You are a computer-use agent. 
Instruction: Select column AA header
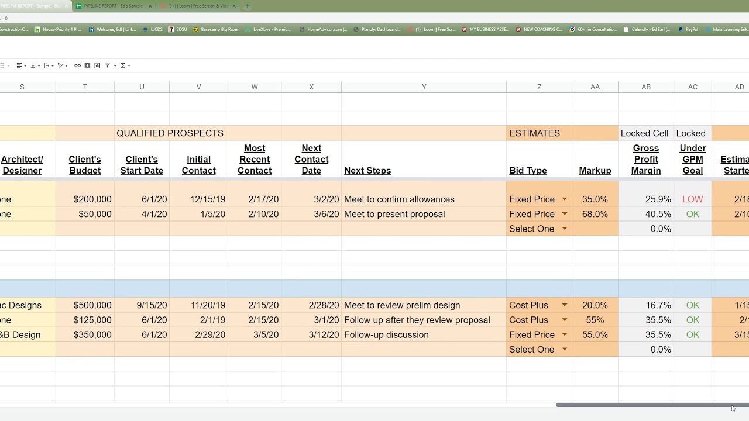tap(595, 87)
